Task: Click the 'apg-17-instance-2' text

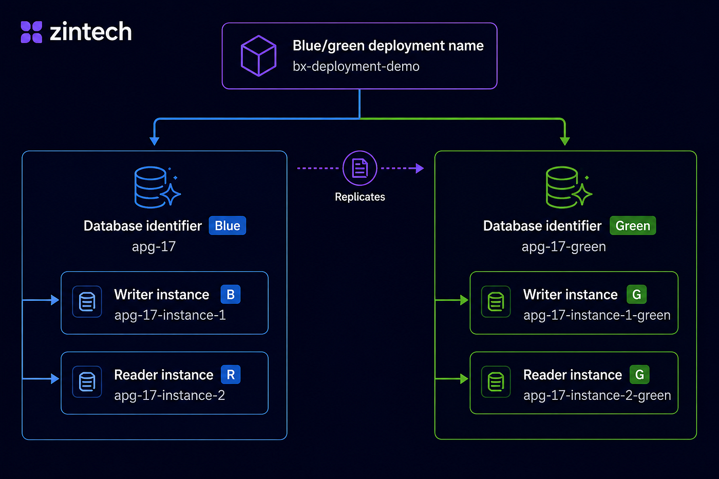Action: tap(169, 395)
